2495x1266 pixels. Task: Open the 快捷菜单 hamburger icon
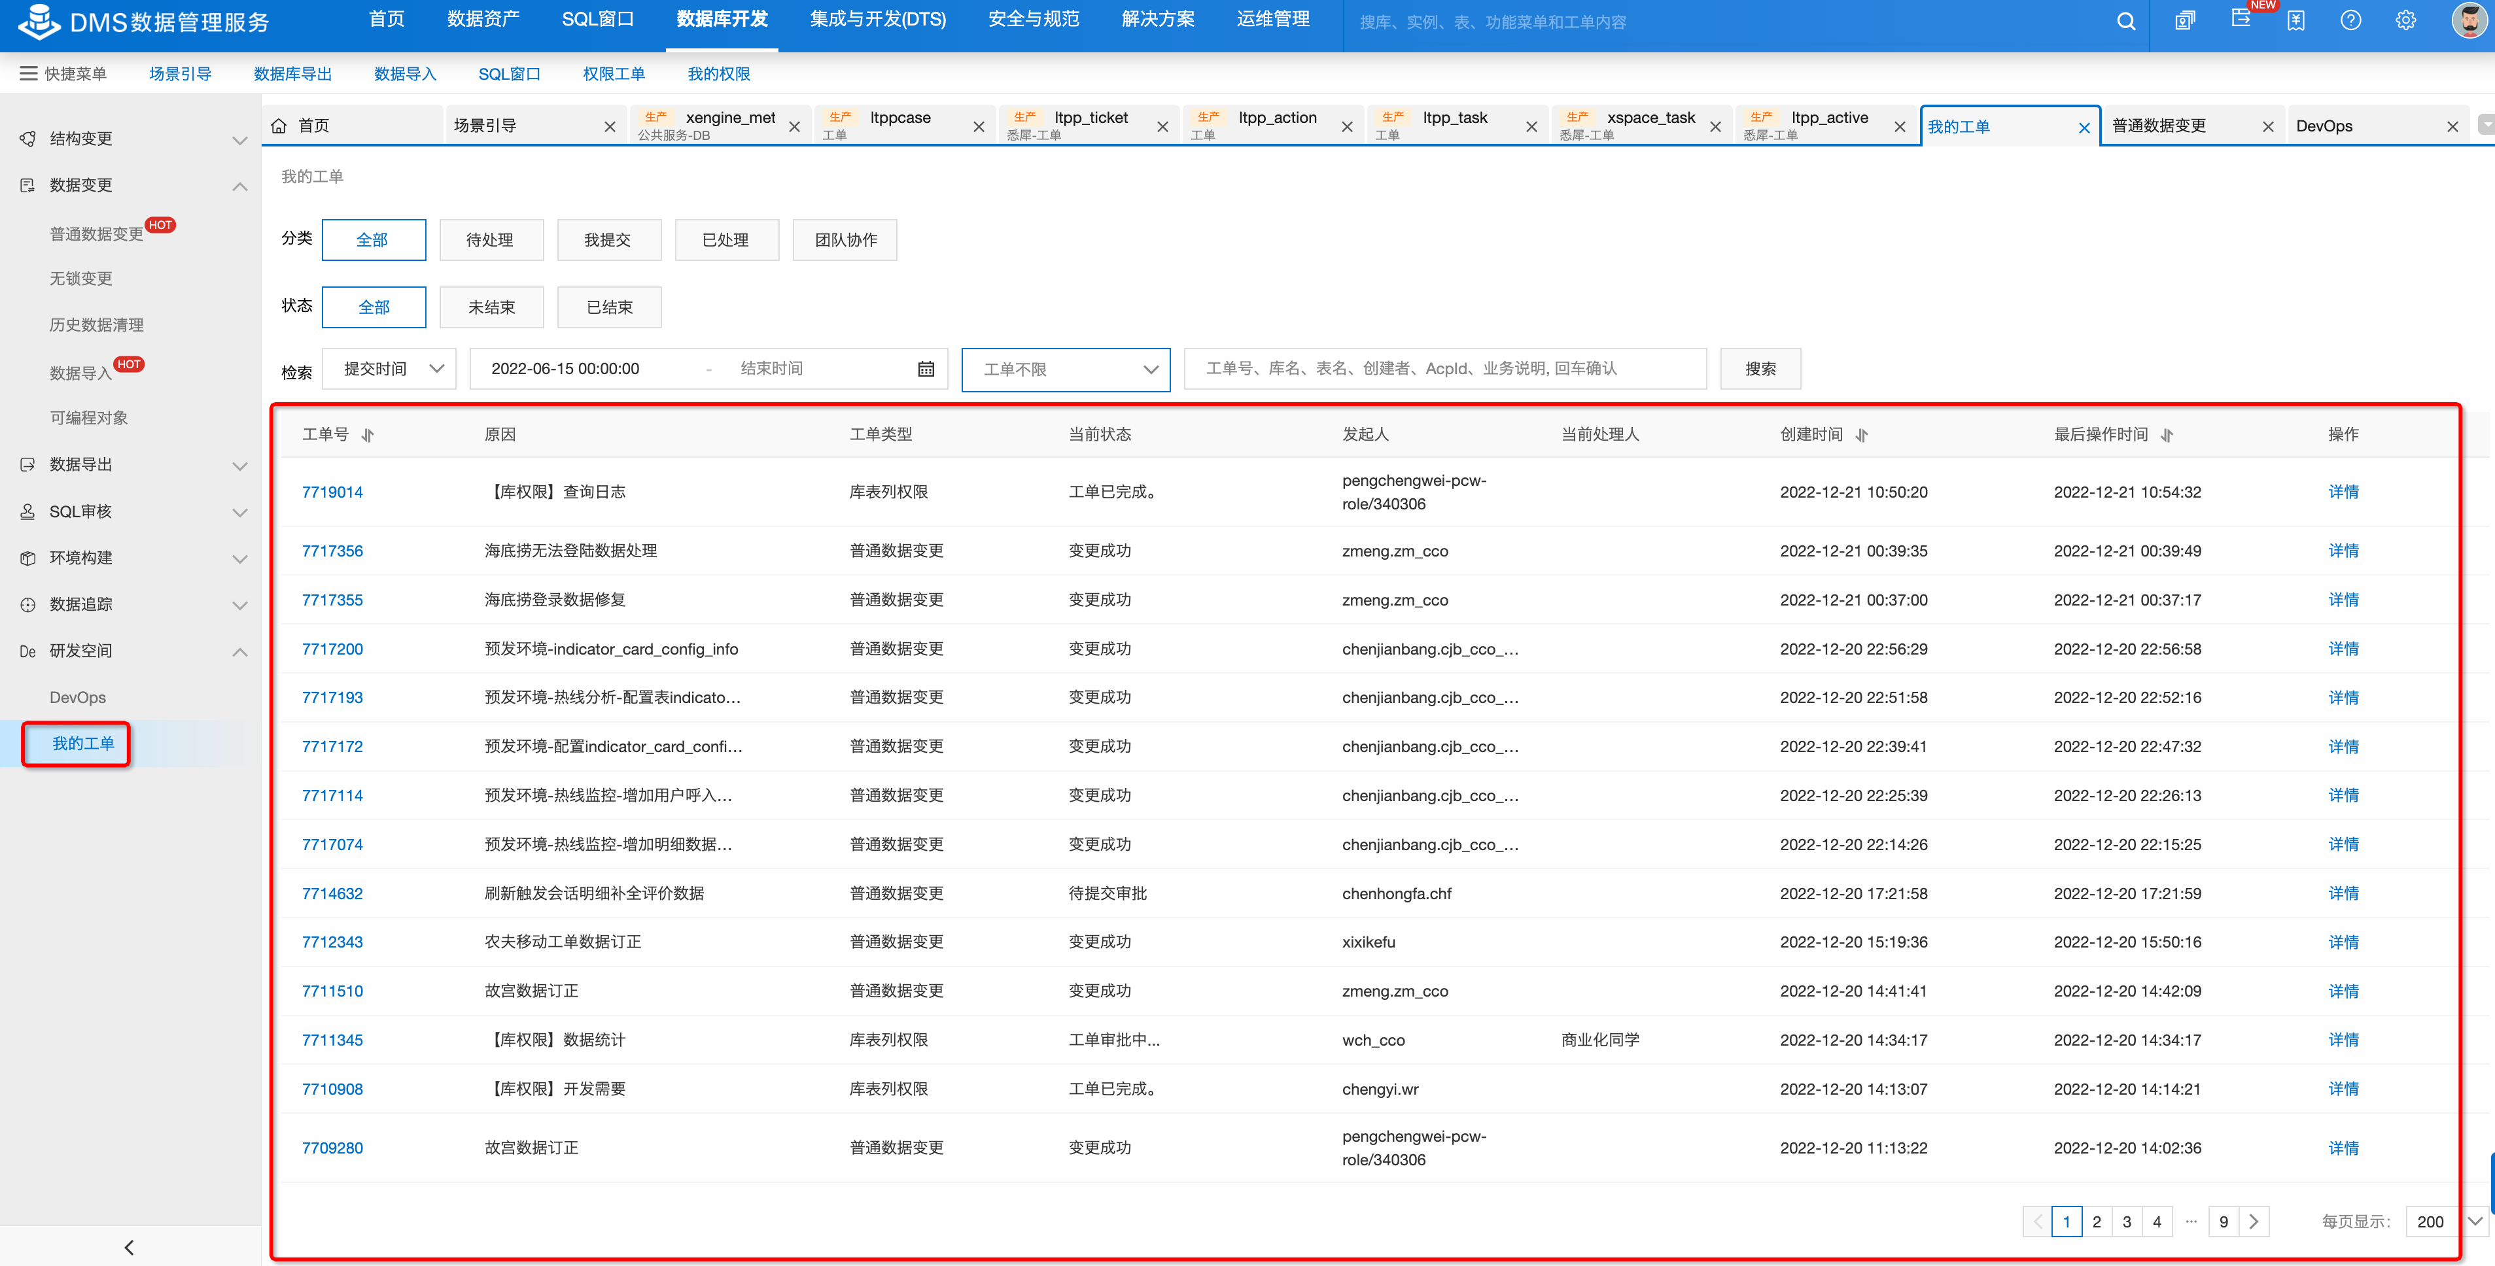point(28,73)
